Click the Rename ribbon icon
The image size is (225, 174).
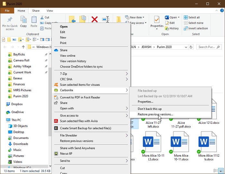pyautogui.click(x=105, y=19)
